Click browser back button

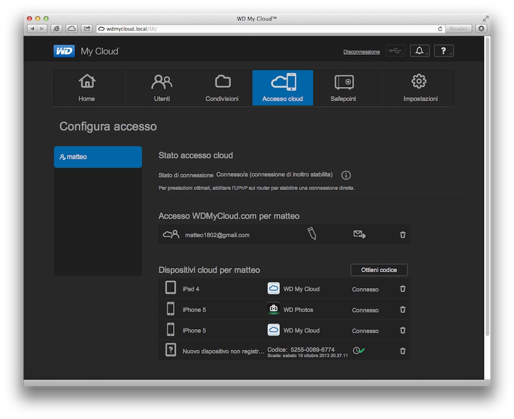(x=32, y=29)
